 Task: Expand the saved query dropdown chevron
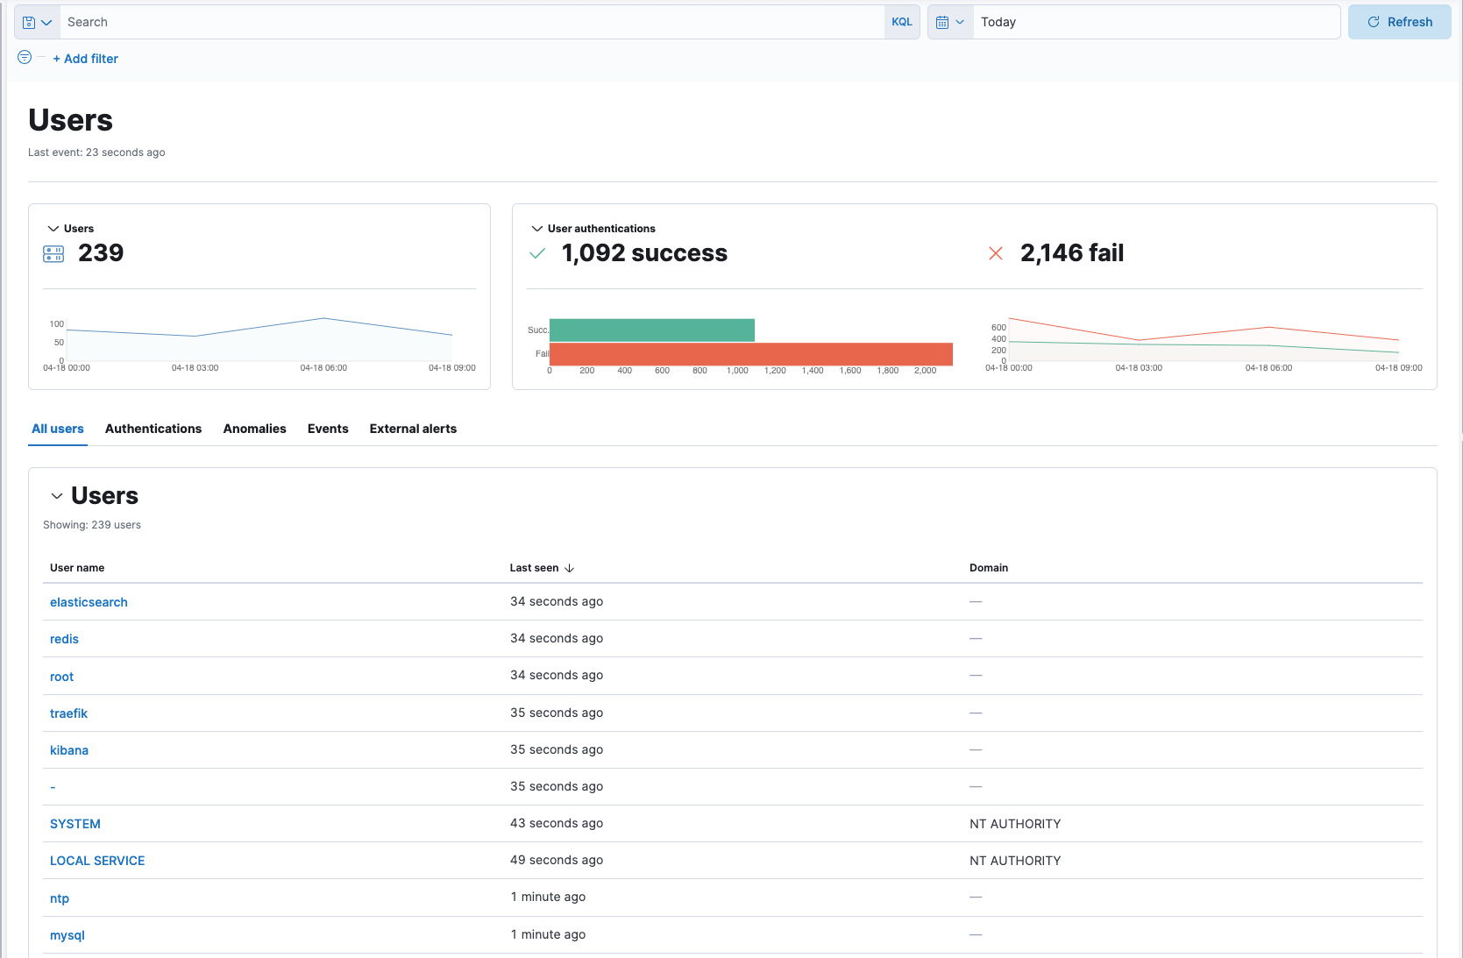point(48,21)
